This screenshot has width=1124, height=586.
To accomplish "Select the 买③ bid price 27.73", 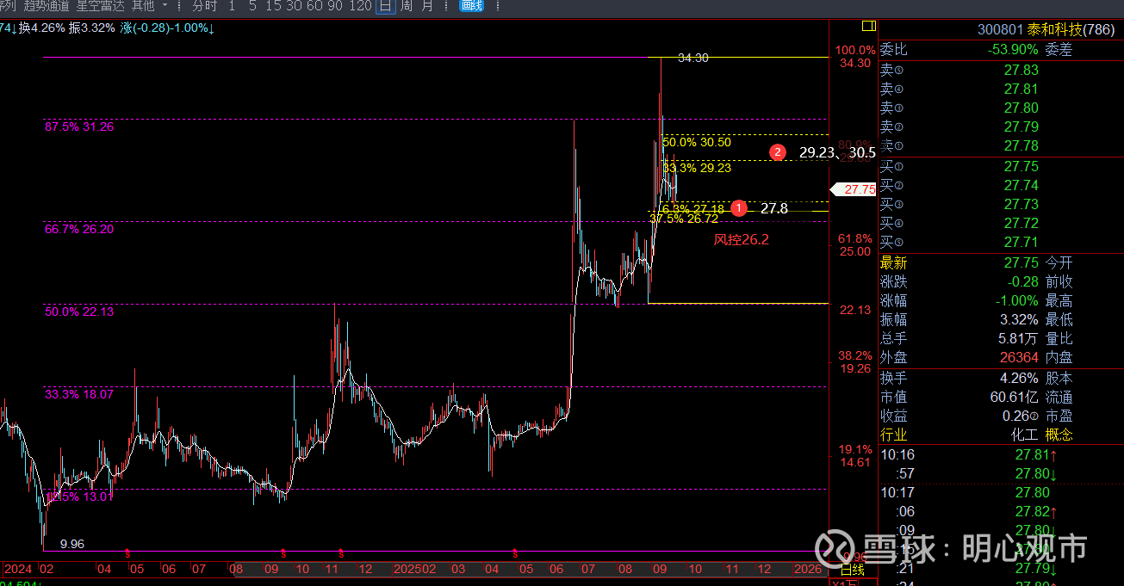I will (x=1022, y=205).
